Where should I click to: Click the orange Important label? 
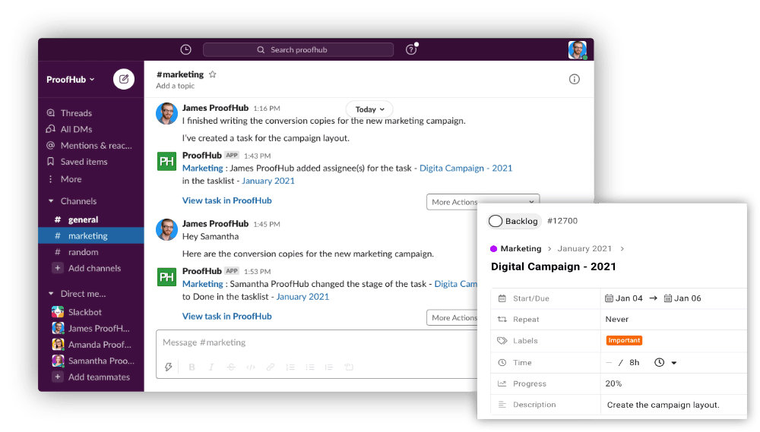pyautogui.click(x=624, y=341)
